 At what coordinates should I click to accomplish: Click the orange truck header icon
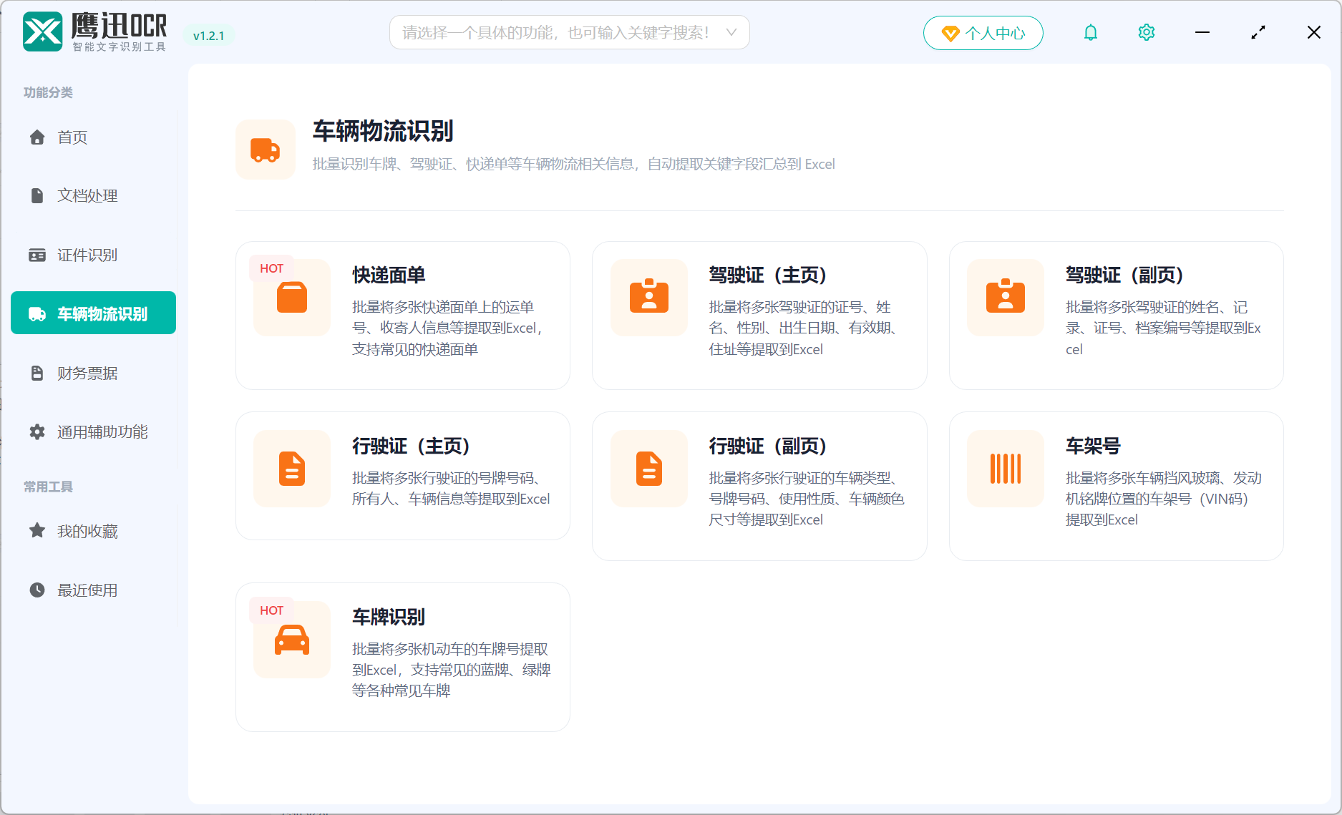(266, 150)
